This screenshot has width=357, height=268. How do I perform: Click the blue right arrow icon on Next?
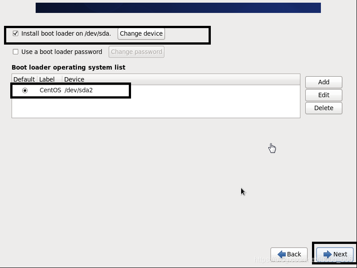click(328, 254)
